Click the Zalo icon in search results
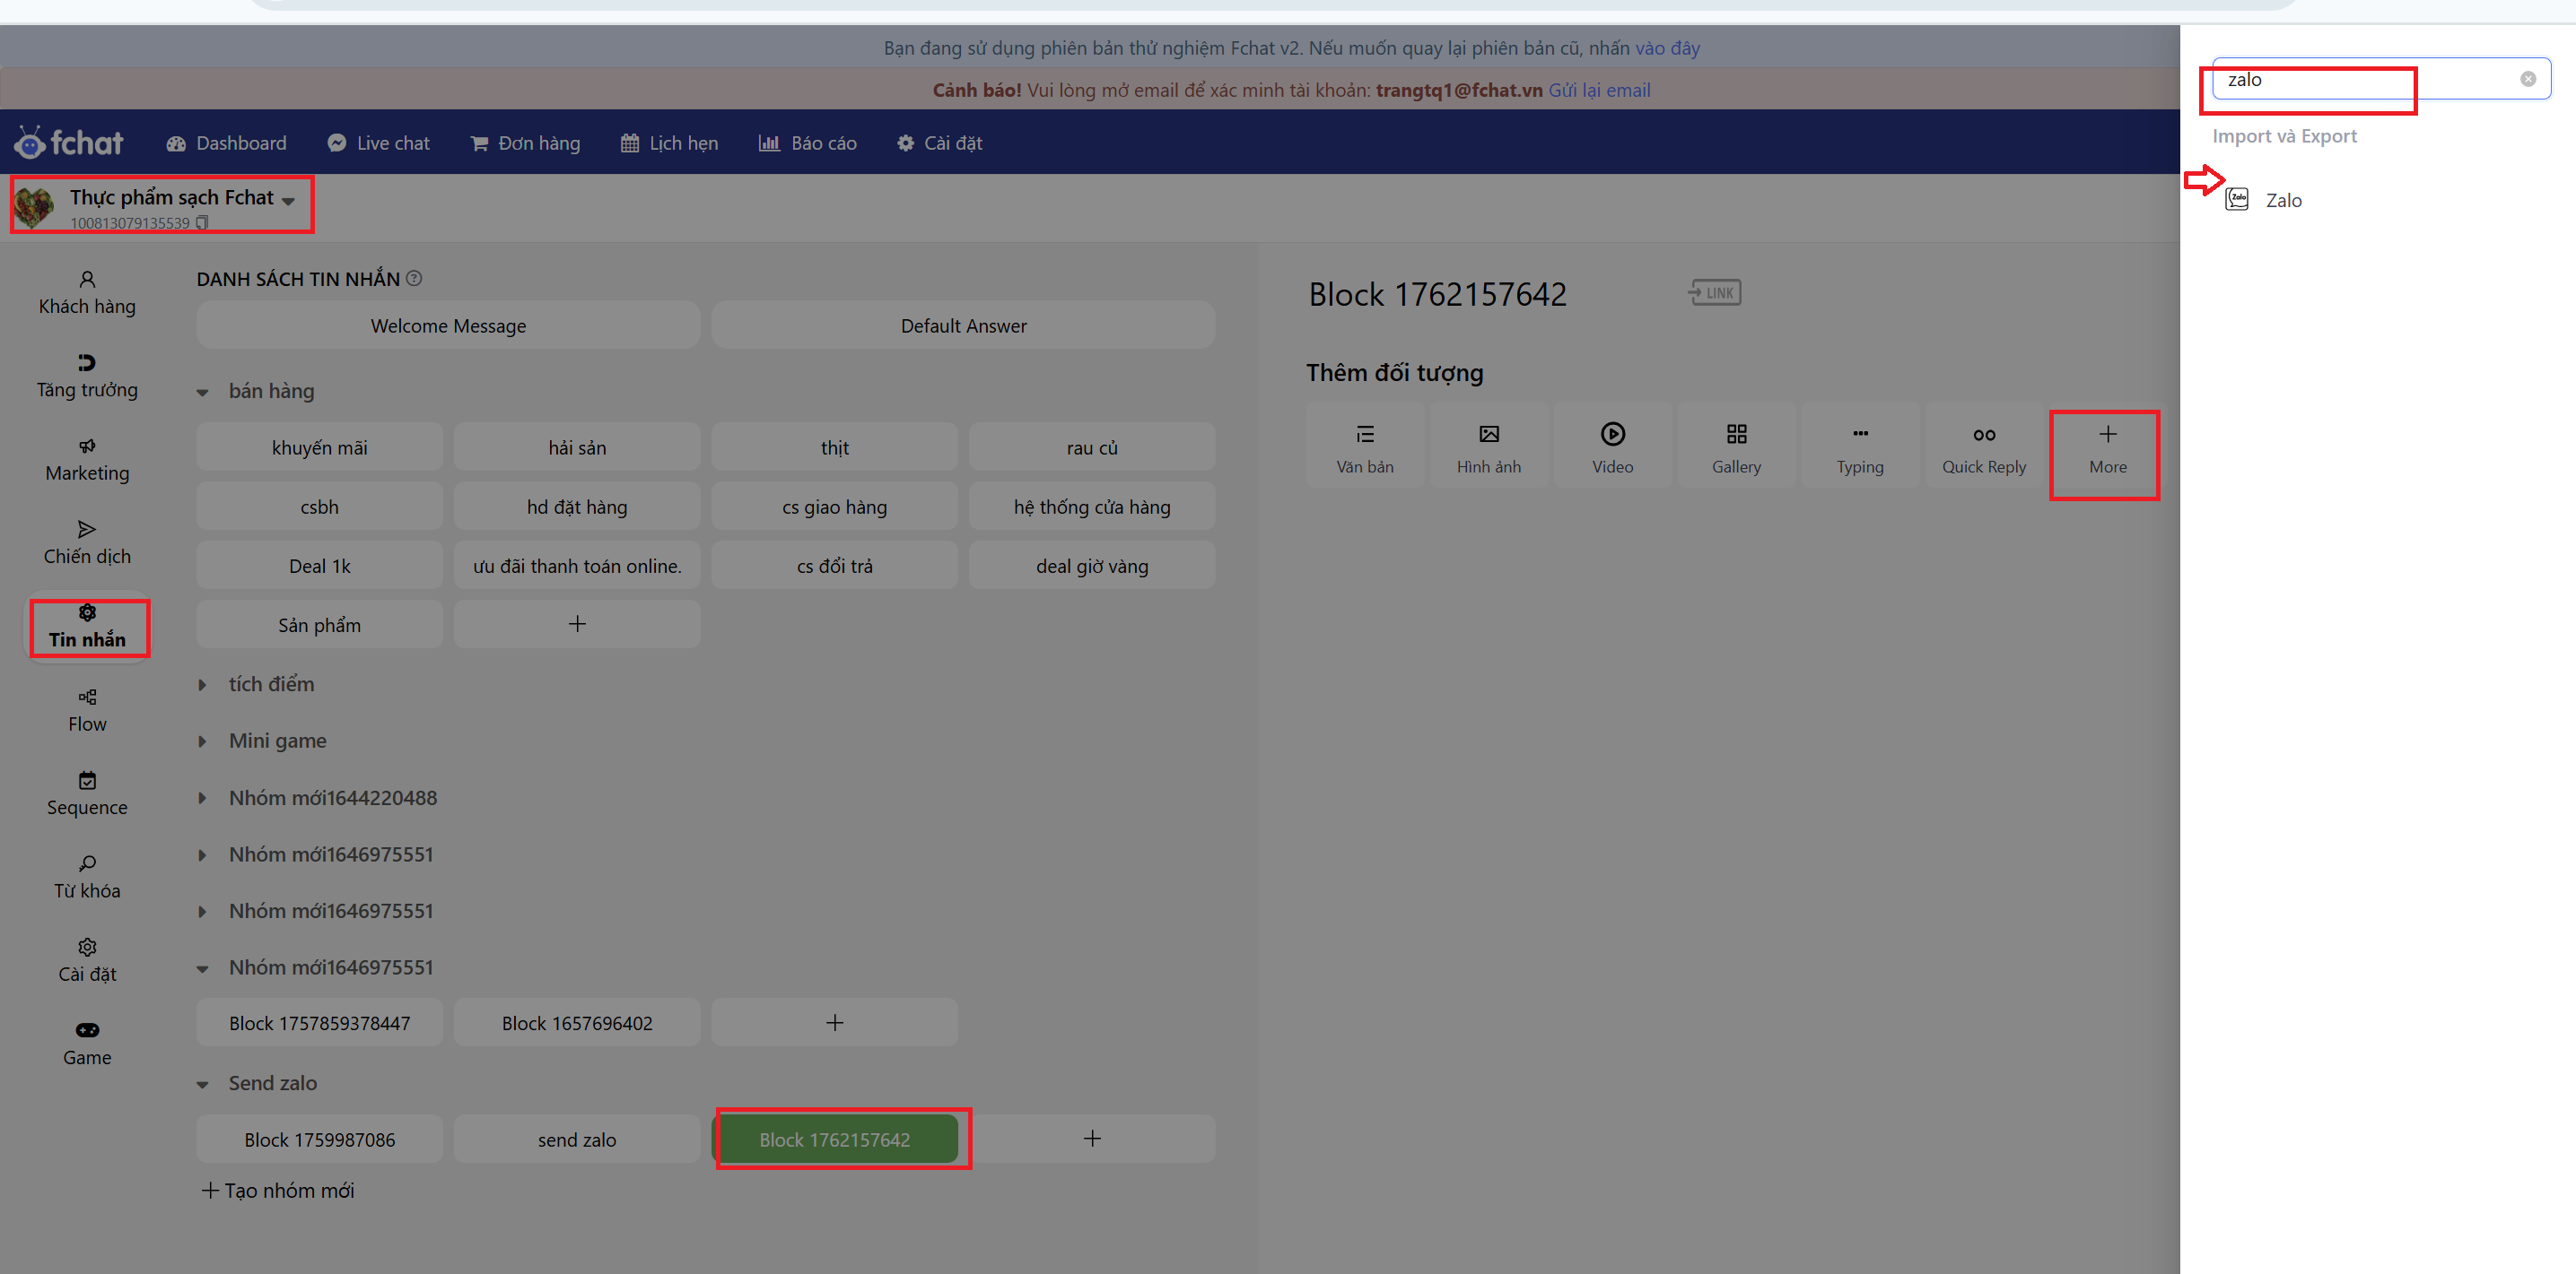2576x1274 pixels. point(2236,200)
